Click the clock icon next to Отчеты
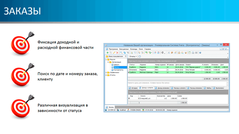Screen dimensions: 239x134 pyautogui.click(x=140, y=56)
